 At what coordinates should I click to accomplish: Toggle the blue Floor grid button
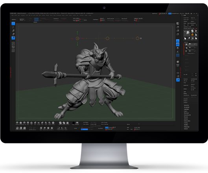pyautogui.click(x=178, y=45)
